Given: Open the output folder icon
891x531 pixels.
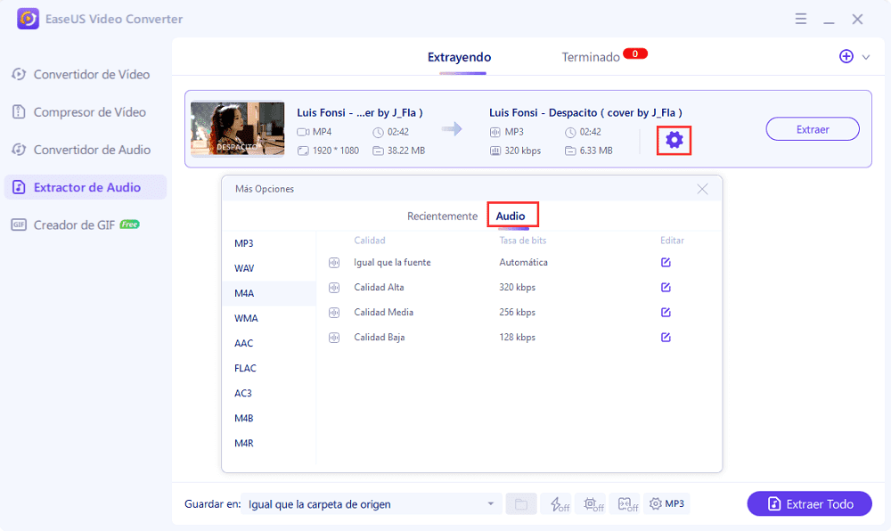Looking at the screenshot, I should pos(521,503).
